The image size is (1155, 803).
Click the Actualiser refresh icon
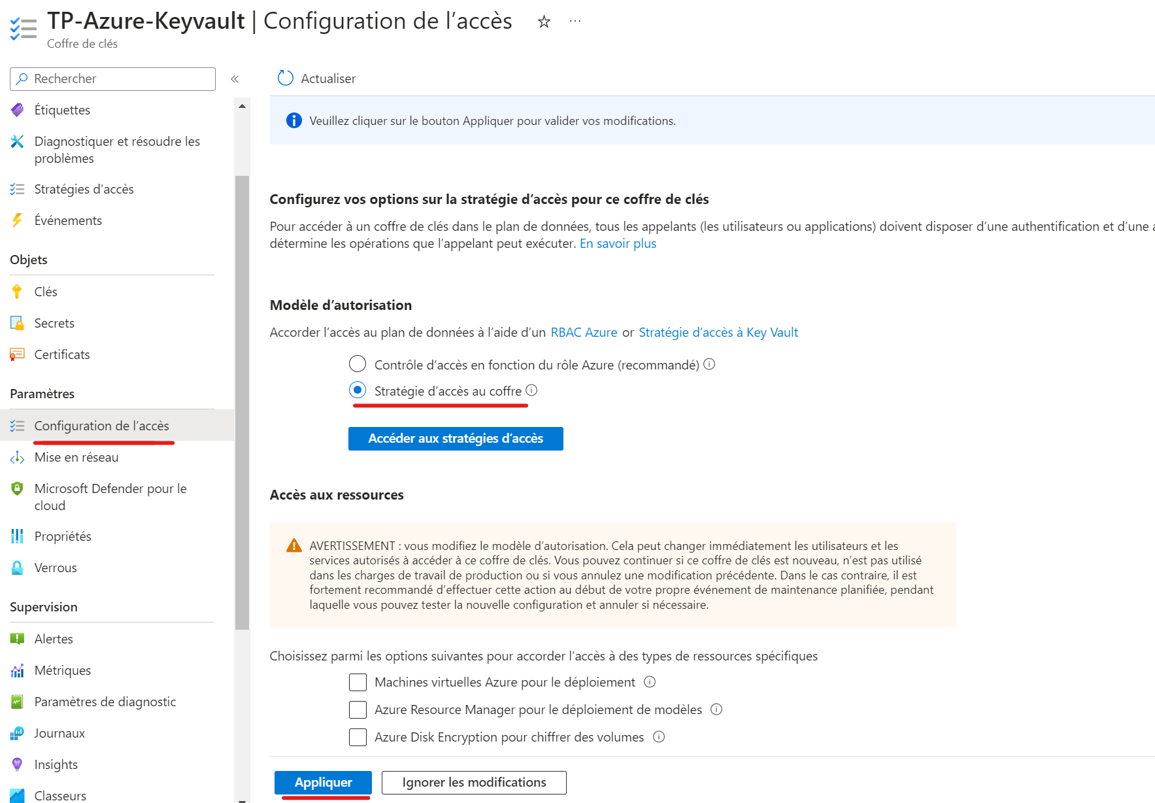click(x=286, y=78)
